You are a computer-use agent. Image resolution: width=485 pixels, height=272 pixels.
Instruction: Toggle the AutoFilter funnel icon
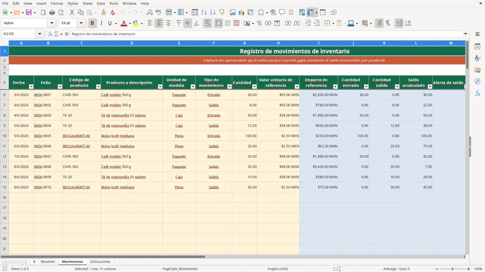tap(222, 12)
